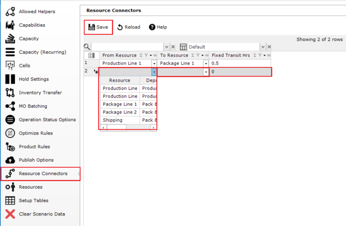The width and height of the screenshot is (346, 226).
Task: Open To Resource column options arrow
Action: click(202, 55)
